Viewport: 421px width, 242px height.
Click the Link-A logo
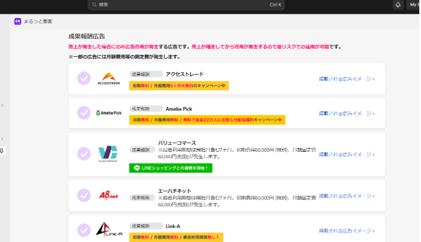(x=109, y=229)
